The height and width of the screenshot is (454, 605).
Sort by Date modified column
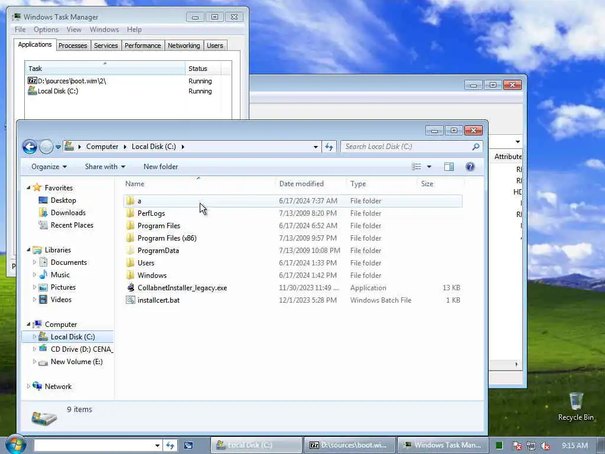click(x=311, y=184)
